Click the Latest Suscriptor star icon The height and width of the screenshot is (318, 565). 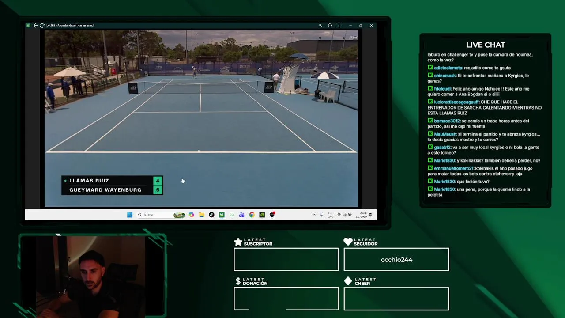coord(238,242)
